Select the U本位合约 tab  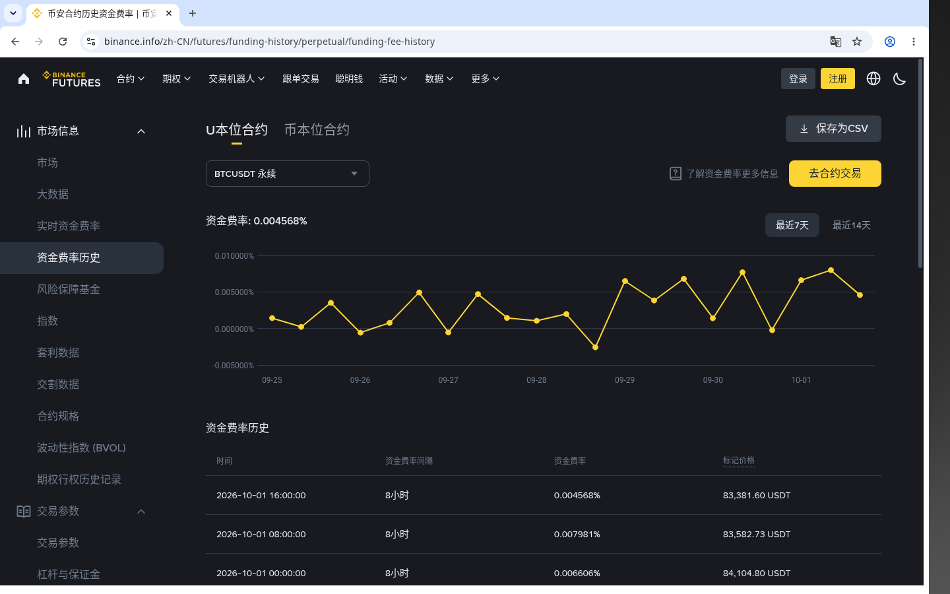tap(237, 130)
